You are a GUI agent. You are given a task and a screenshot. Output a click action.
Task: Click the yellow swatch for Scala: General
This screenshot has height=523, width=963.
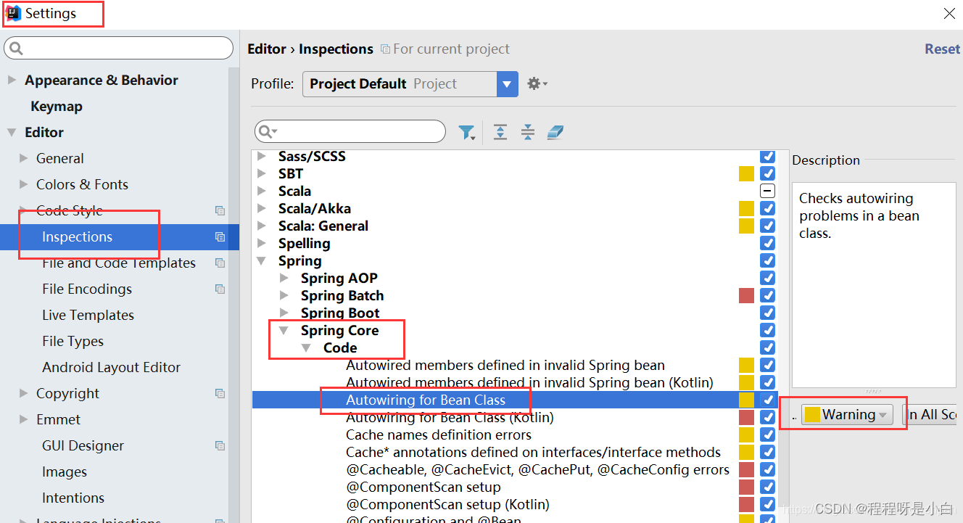[746, 226]
